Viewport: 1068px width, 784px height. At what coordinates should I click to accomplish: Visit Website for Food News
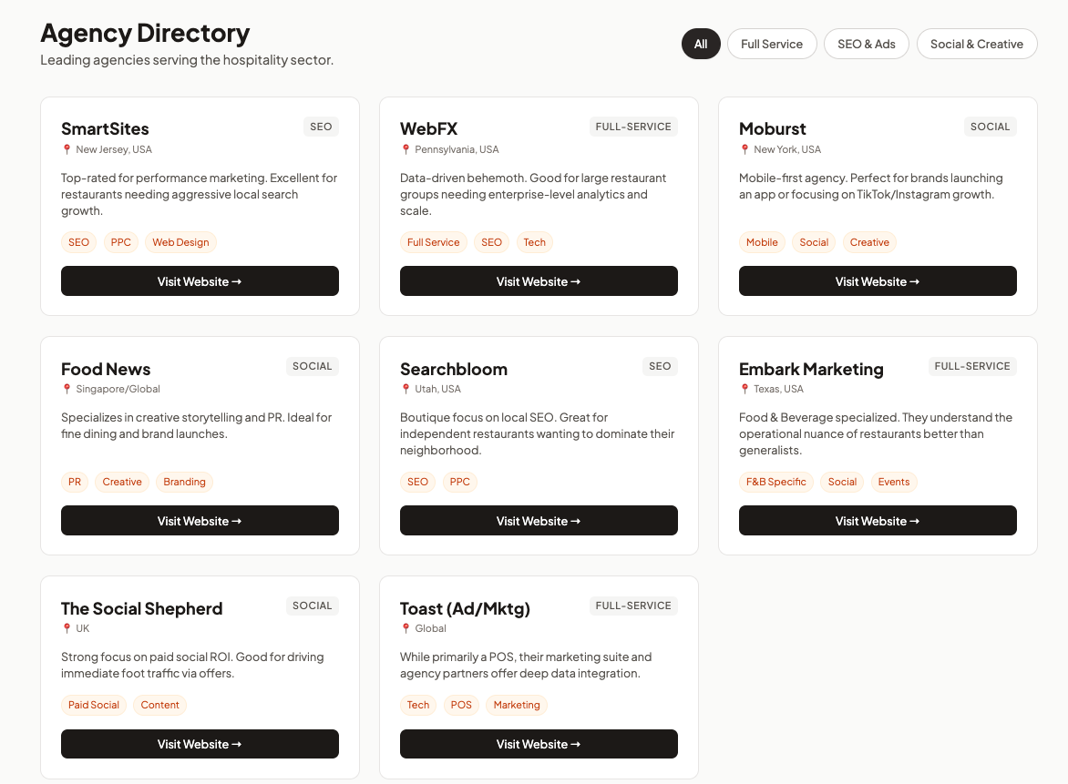(x=200, y=521)
